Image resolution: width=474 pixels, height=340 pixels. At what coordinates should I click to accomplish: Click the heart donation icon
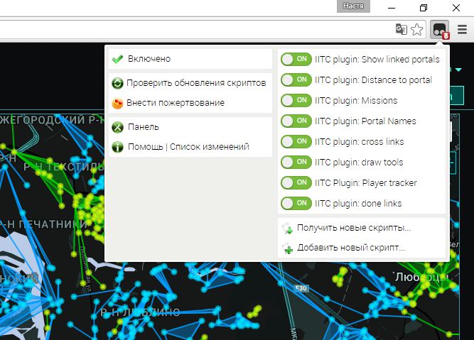pos(117,103)
